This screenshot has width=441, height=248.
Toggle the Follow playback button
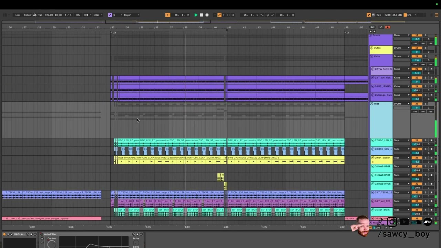(28, 15)
